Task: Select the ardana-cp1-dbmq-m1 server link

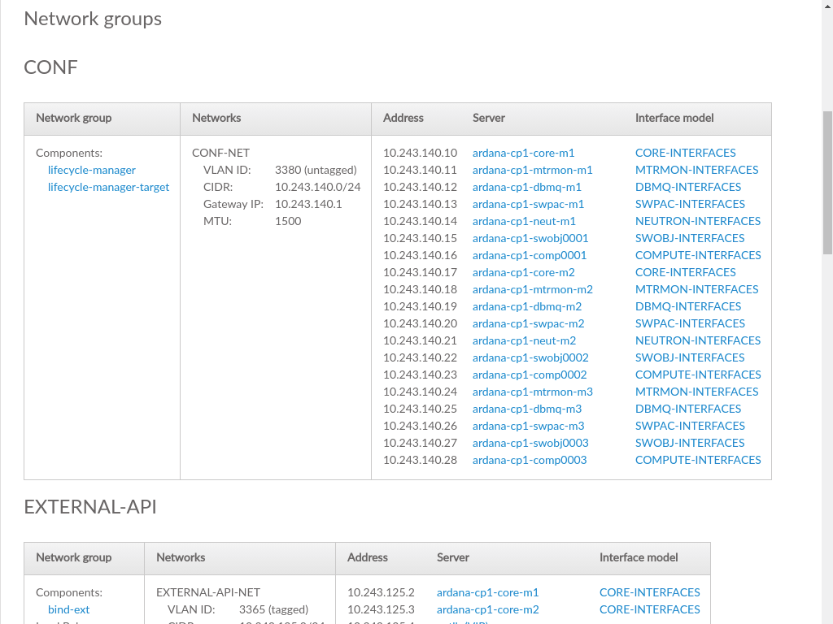Action: tap(526, 187)
